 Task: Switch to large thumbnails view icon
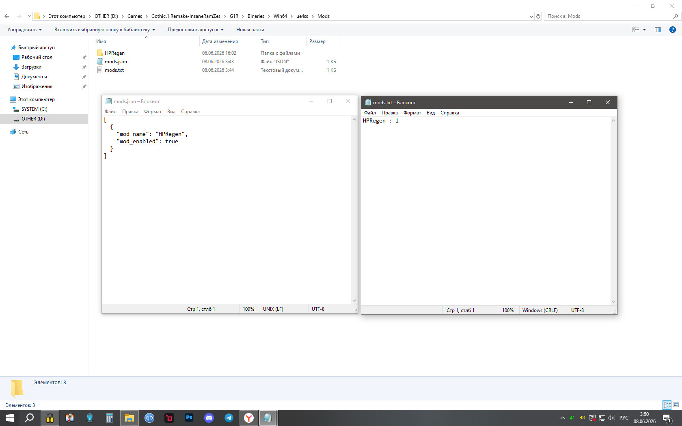point(676,405)
